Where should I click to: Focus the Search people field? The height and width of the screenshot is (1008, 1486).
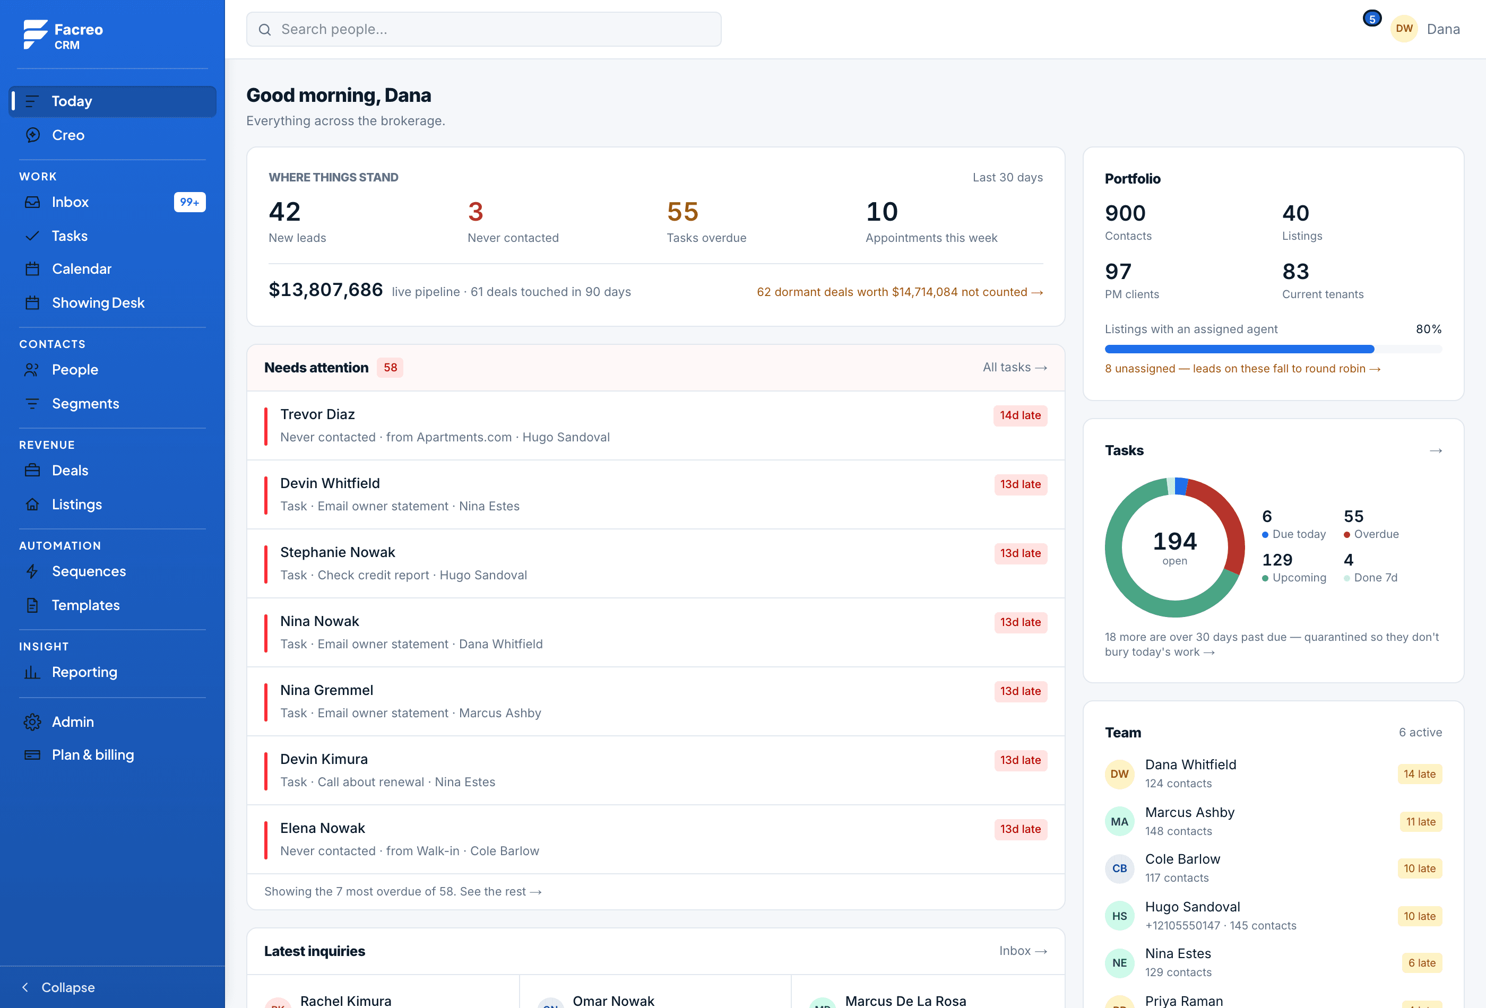click(x=483, y=29)
